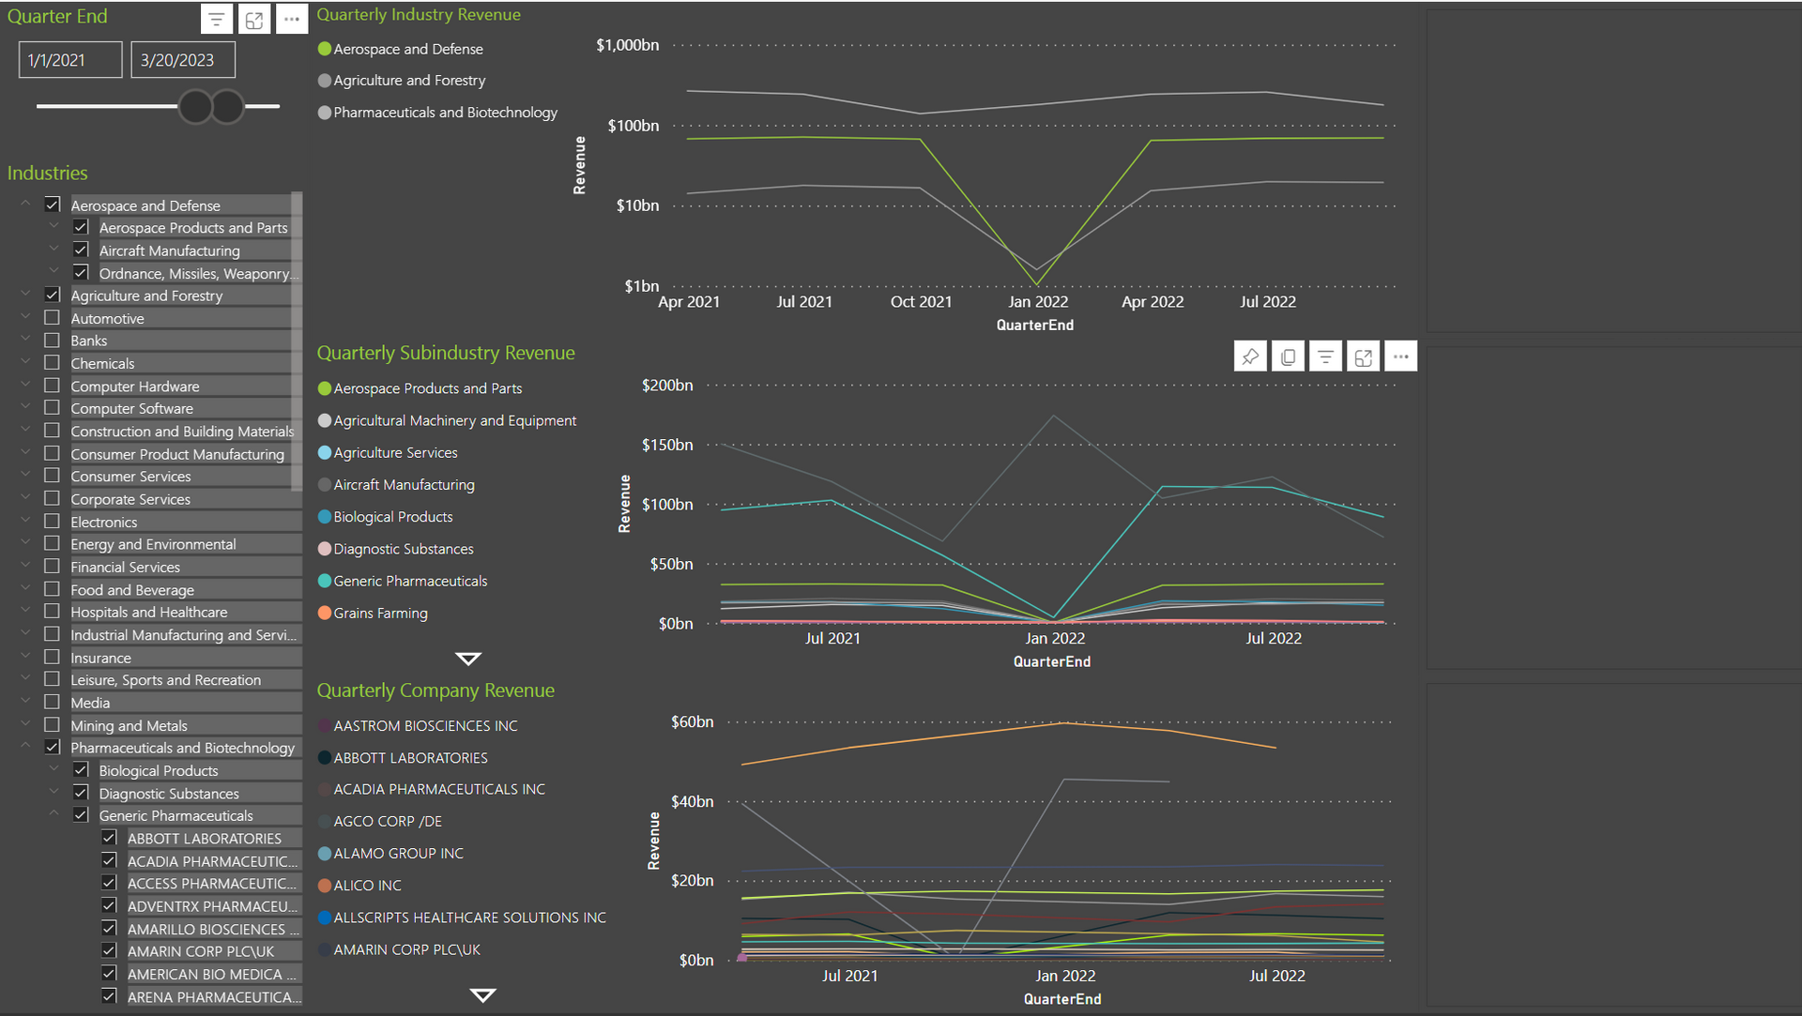Click the start date field 1/1/2021
Image resolution: width=1802 pixels, height=1016 pixels.
70,60
